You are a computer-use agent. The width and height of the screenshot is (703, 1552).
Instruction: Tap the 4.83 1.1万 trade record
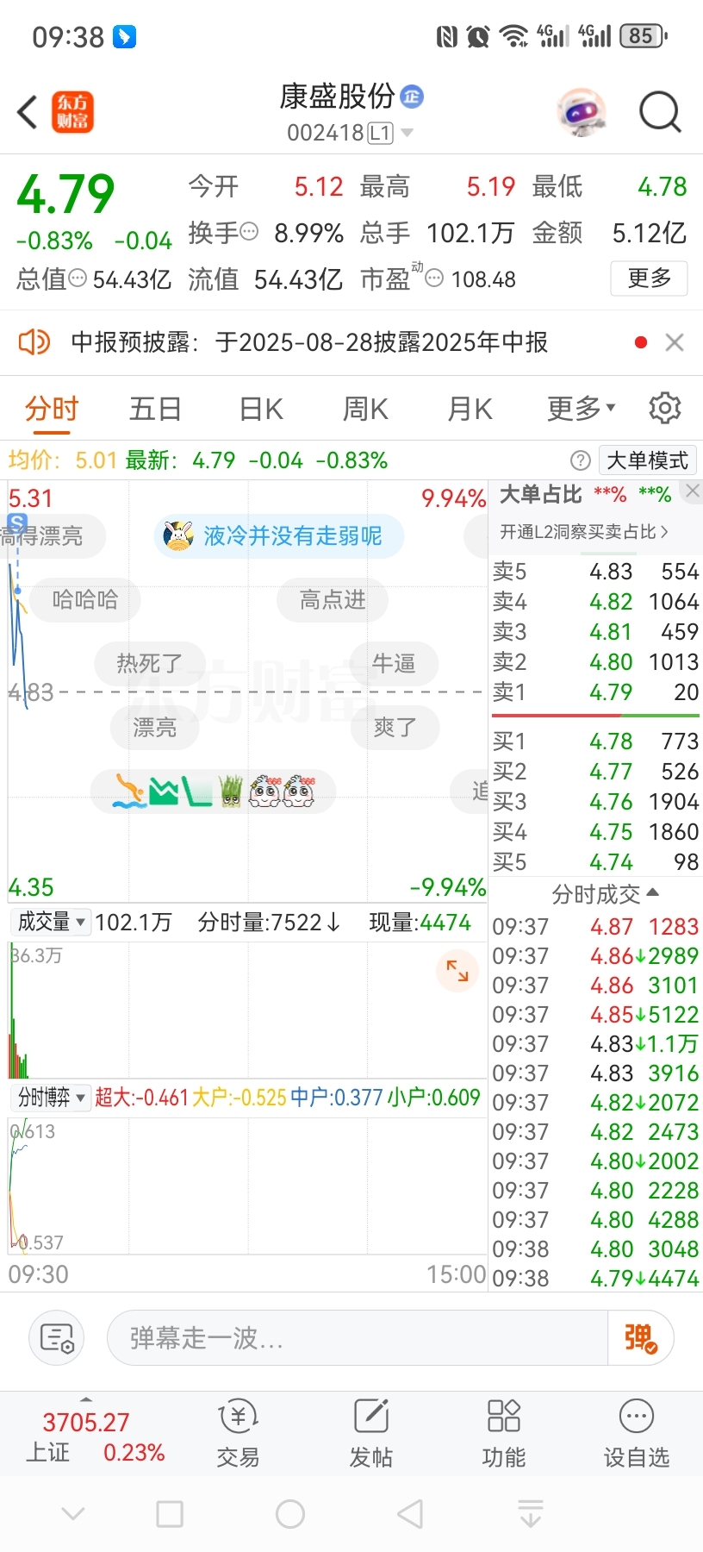pos(595,1044)
